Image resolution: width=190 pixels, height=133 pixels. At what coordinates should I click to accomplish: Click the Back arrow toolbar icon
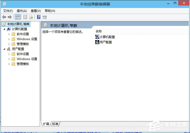click(x=4, y=17)
